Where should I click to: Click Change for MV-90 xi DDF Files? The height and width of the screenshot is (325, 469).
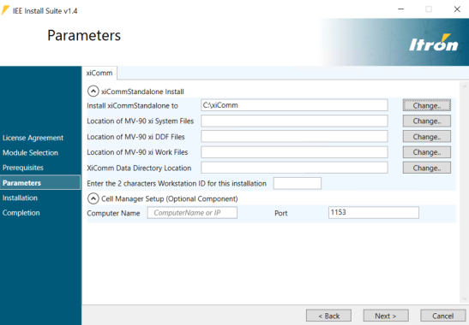pyautogui.click(x=426, y=137)
